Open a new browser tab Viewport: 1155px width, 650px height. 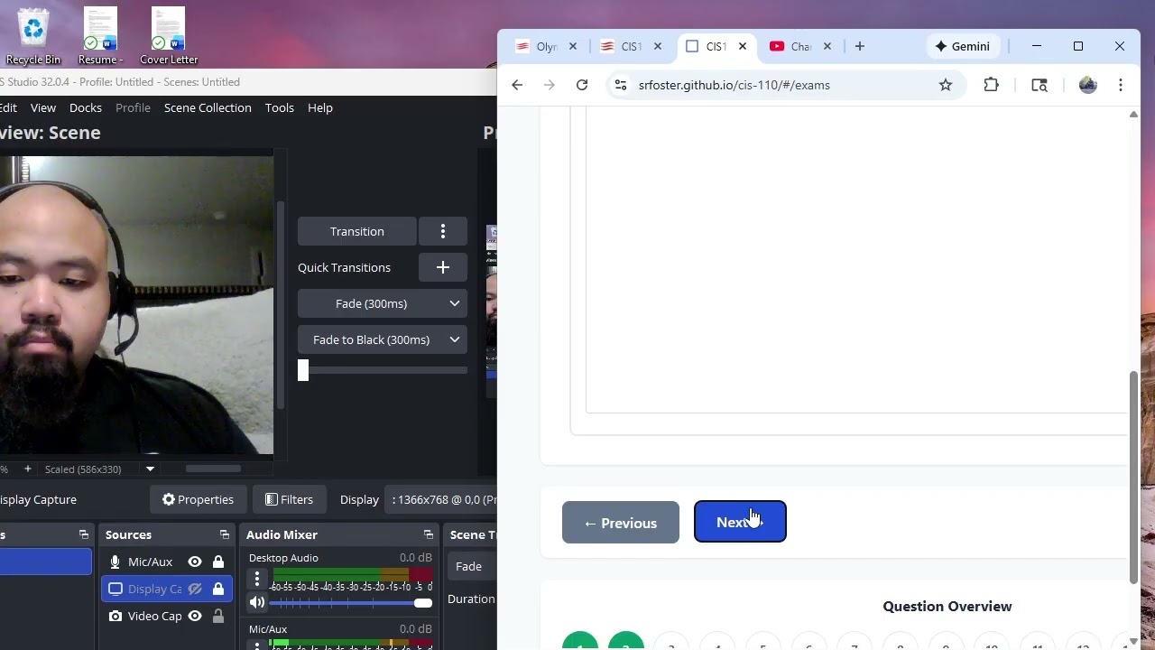click(x=859, y=46)
